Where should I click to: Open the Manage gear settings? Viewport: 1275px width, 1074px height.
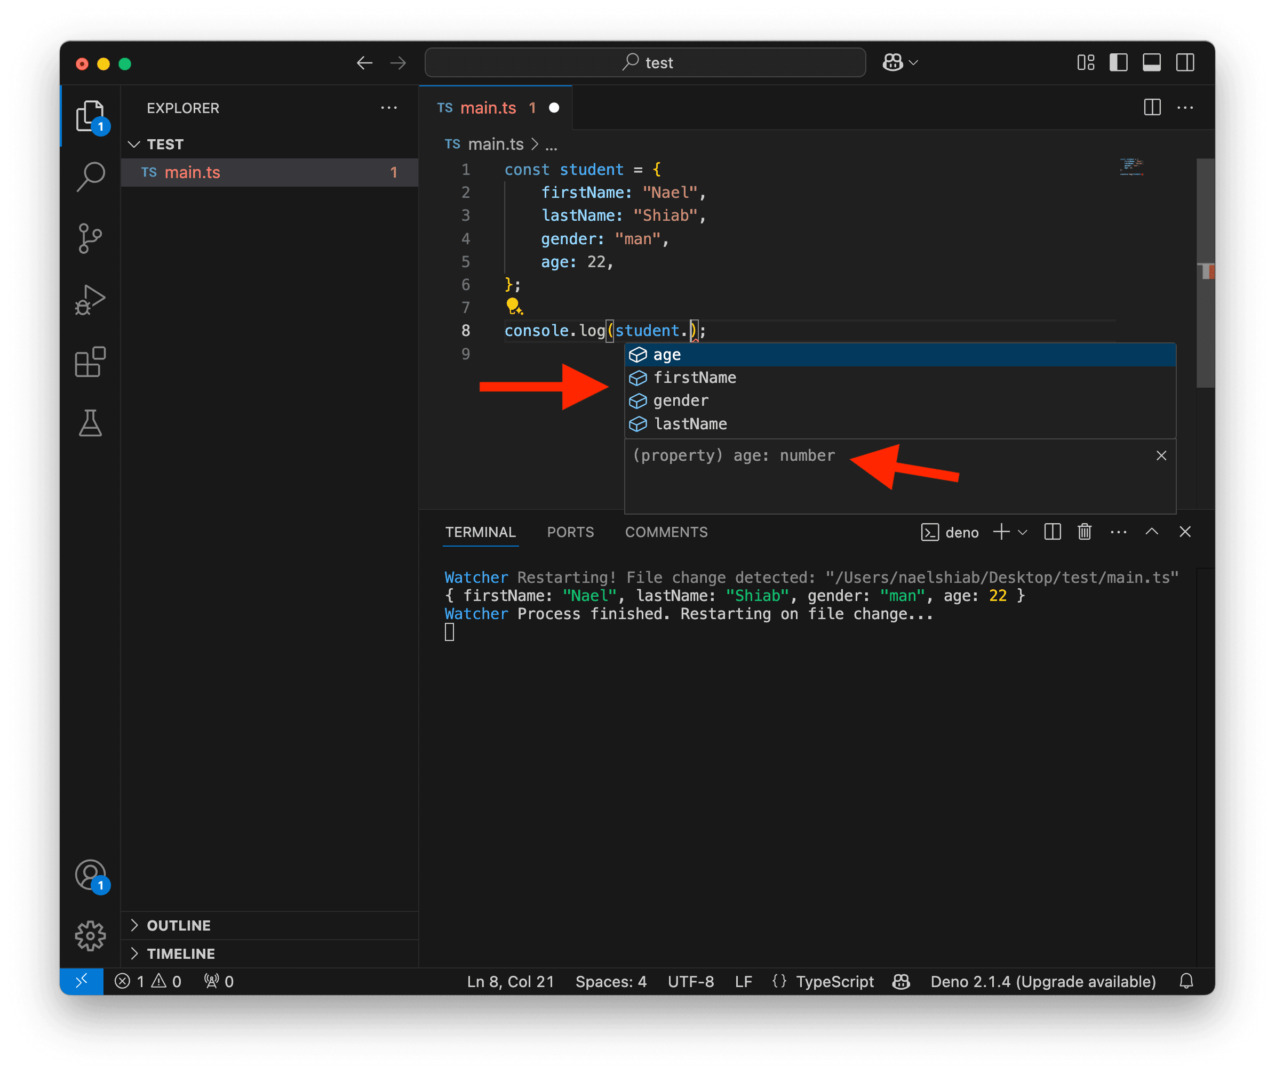coord(91,936)
